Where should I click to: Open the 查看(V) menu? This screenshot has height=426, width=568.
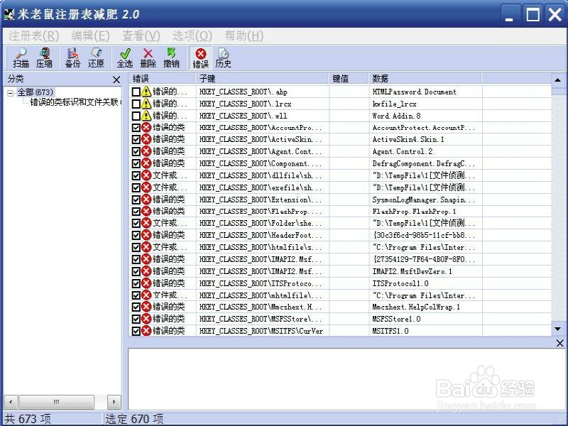(x=141, y=35)
